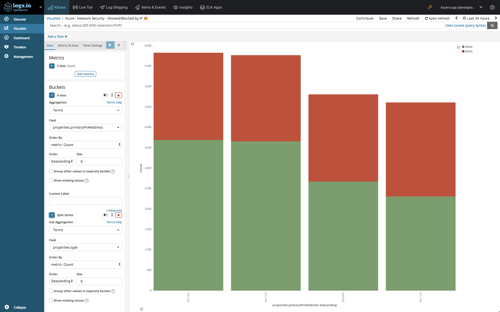Screen dimensions: 500x312
Task: Open the account switcher chevron beside logo
Action: coord(40,7)
